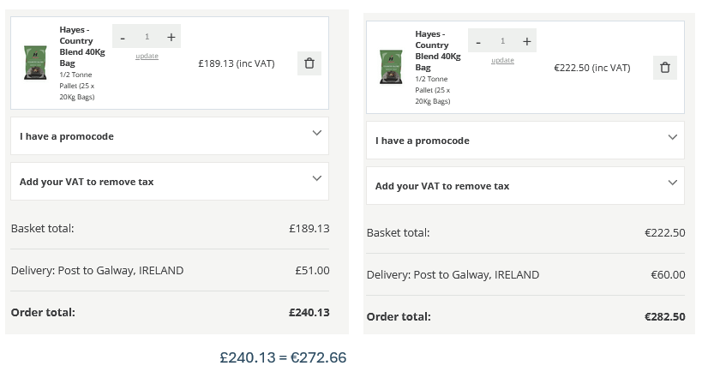Increase quantity with plus in the pound basket

click(171, 37)
